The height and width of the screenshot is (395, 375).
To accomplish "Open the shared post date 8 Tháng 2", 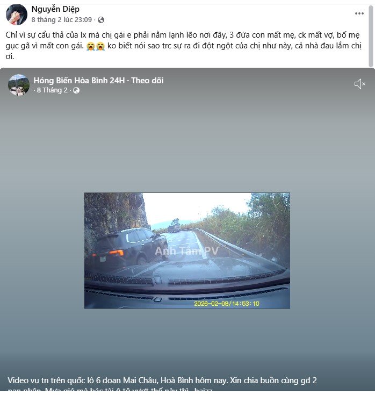I will pyautogui.click(x=53, y=90).
